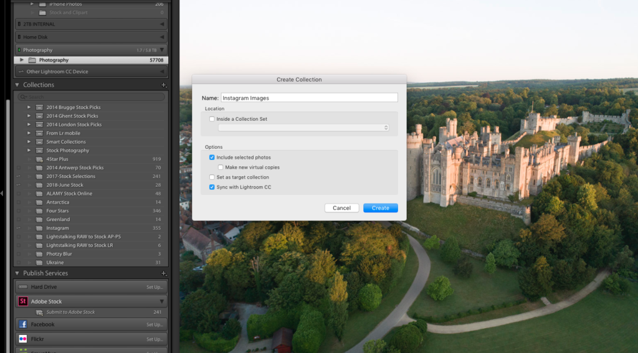
Task: Collapse the Collections panel
Action: [x=17, y=85]
